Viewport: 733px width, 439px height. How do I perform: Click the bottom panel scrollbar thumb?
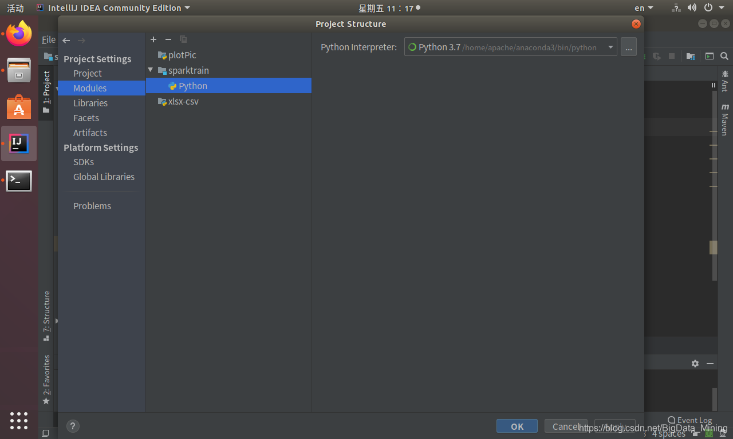(715, 398)
